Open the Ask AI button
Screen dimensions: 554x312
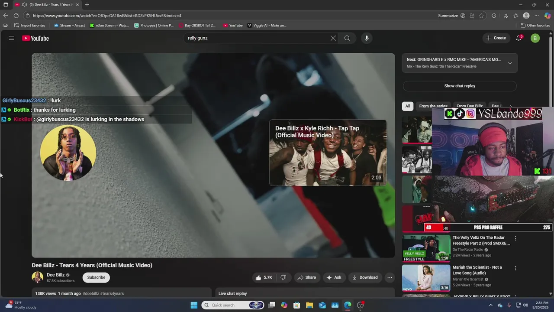334,277
